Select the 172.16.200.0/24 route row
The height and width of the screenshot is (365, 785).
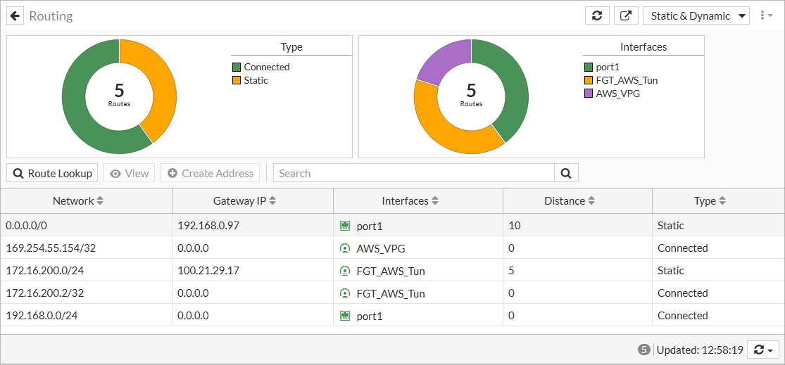(x=84, y=271)
